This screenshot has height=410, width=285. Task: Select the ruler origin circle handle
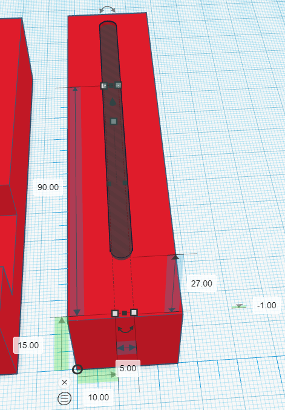tap(77, 369)
